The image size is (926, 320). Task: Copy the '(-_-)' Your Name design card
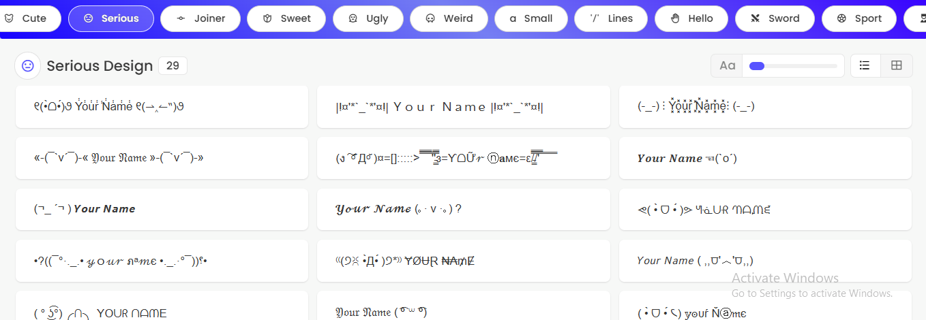(764, 107)
